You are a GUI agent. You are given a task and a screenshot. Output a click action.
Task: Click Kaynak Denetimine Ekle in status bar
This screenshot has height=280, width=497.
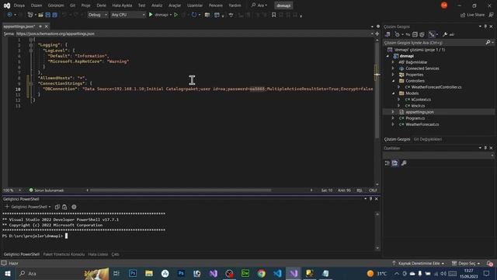point(419,263)
